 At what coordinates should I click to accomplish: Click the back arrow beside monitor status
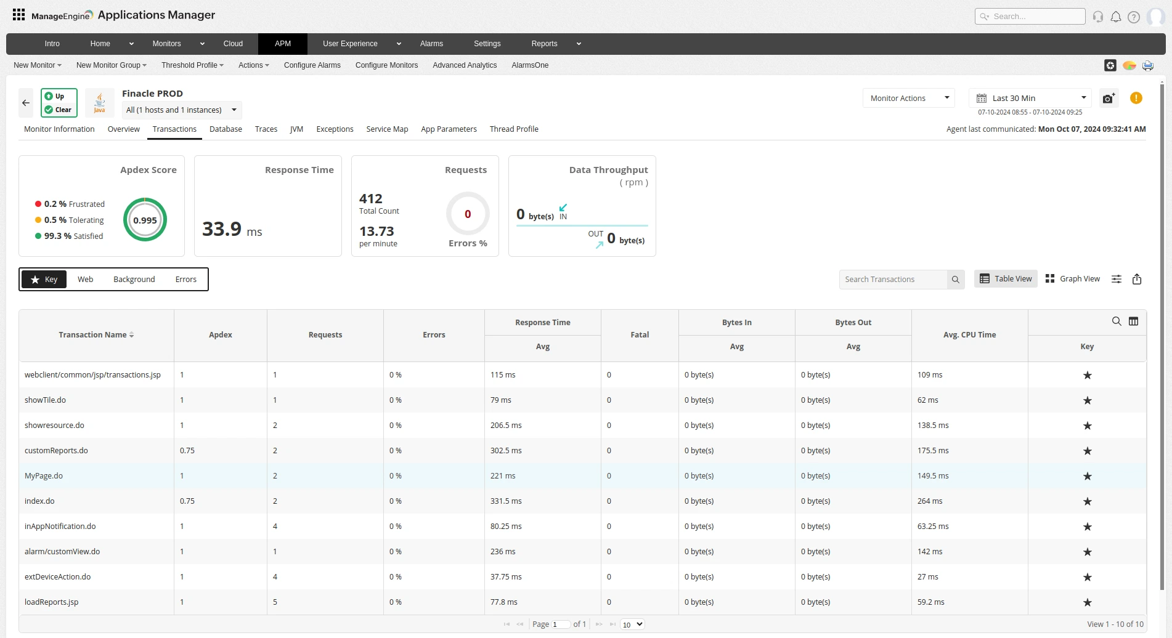click(26, 103)
